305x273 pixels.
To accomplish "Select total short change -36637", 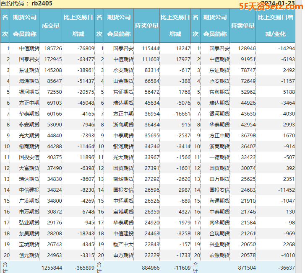I will click(x=286, y=268).
